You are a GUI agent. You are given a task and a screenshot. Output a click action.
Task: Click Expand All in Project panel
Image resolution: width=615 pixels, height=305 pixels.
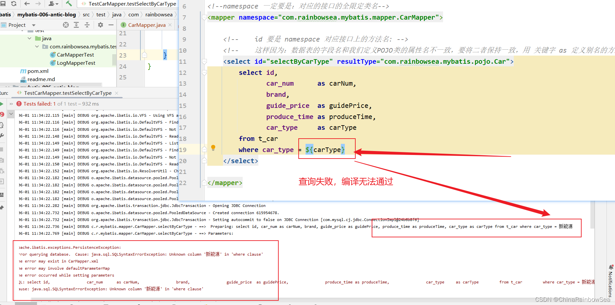pyautogui.click(x=76, y=25)
